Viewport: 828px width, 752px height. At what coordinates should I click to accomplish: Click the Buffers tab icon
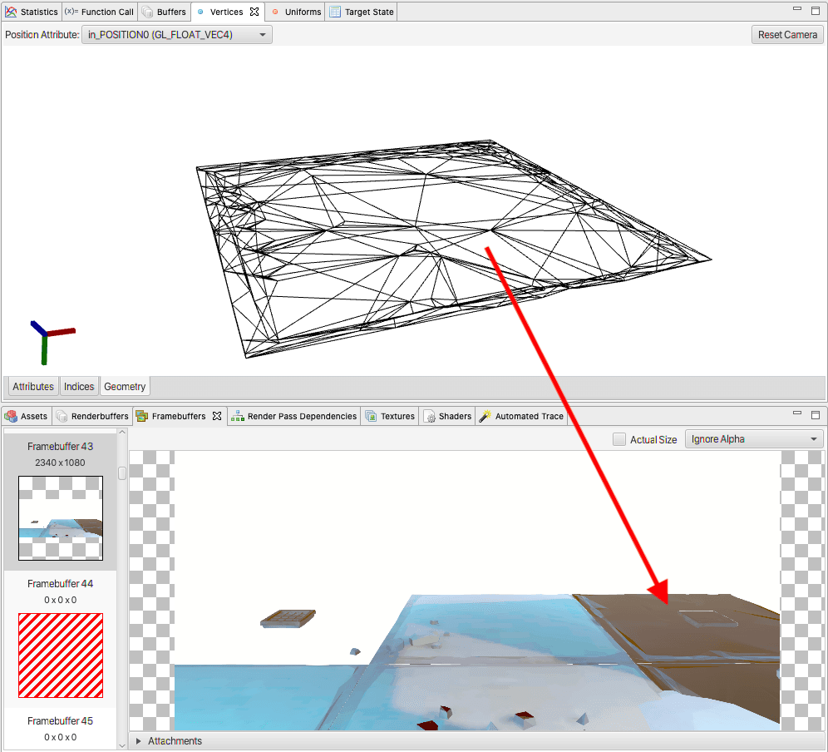pyautogui.click(x=148, y=12)
